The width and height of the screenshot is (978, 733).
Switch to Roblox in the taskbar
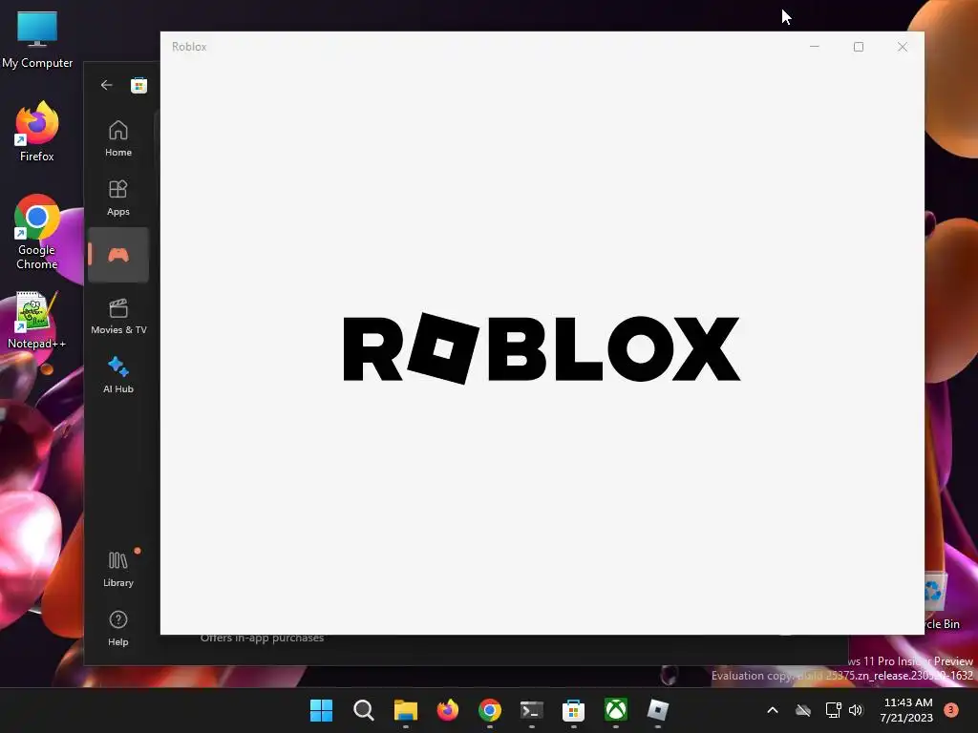657,710
